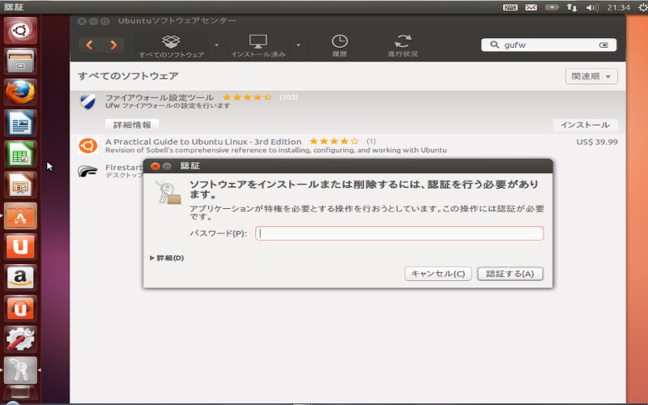
Task: Select the ファイアウォール設定ツール result row
Action: point(347,113)
